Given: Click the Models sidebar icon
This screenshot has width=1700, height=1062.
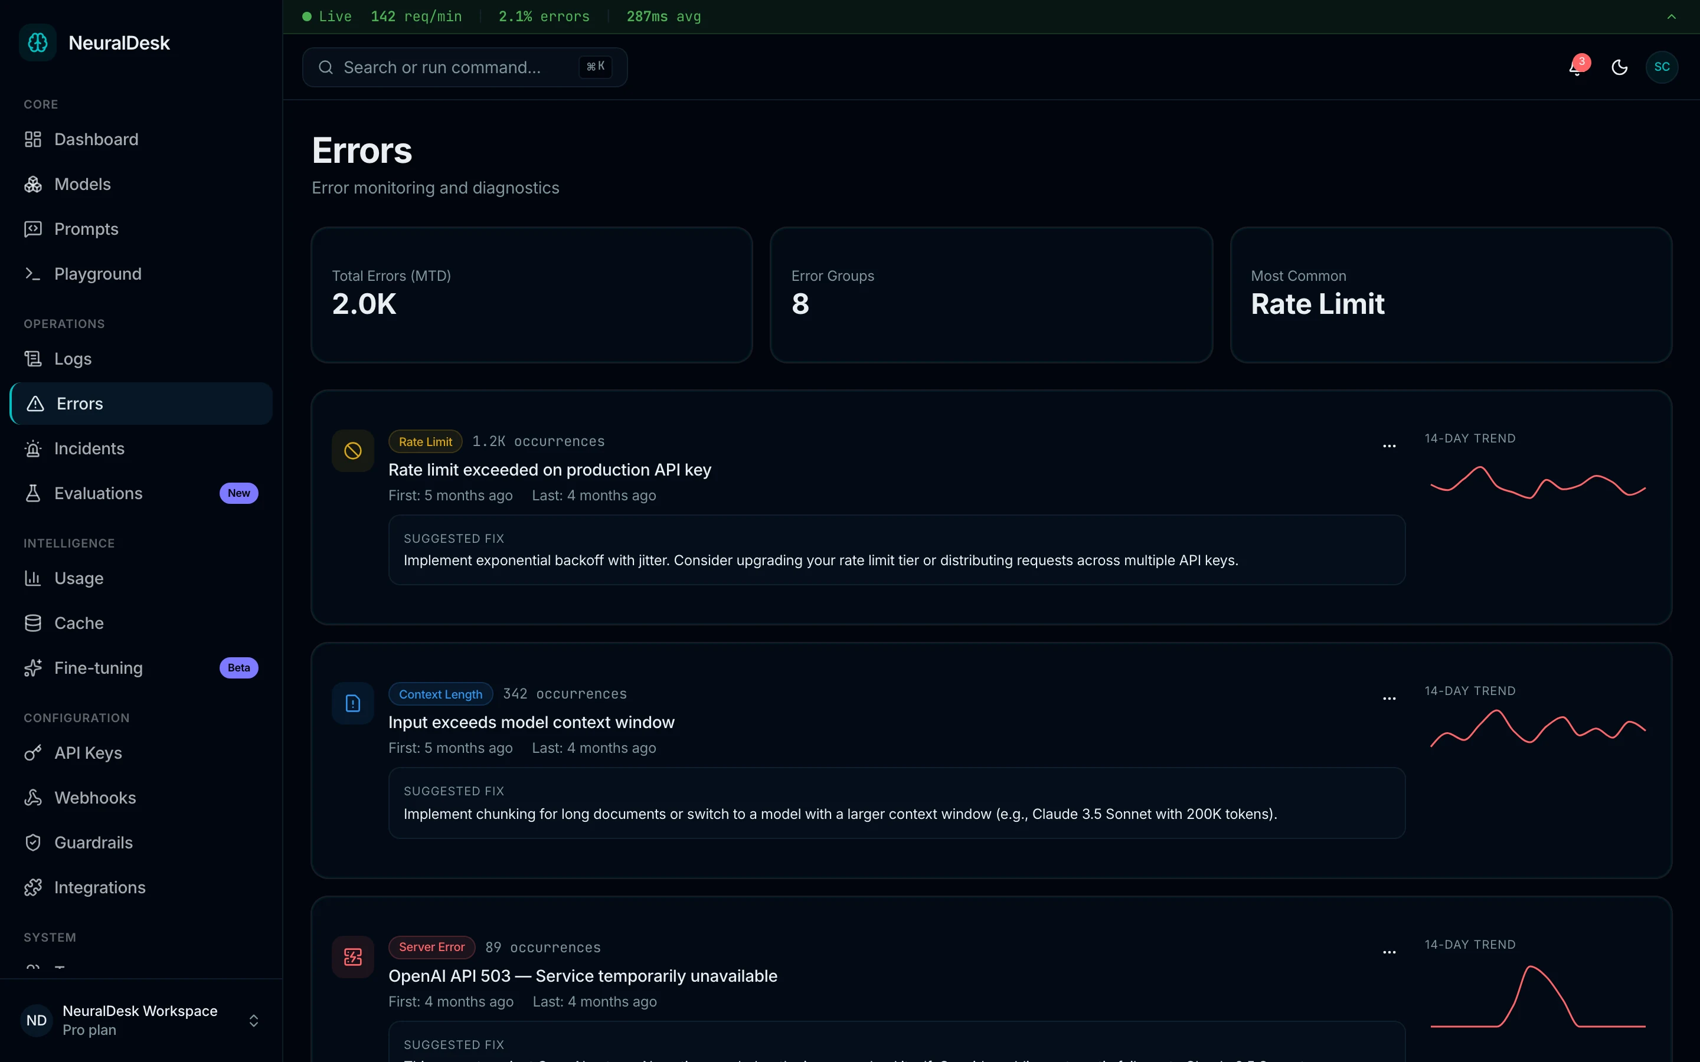Looking at the screenshot, I should [33, 184].
